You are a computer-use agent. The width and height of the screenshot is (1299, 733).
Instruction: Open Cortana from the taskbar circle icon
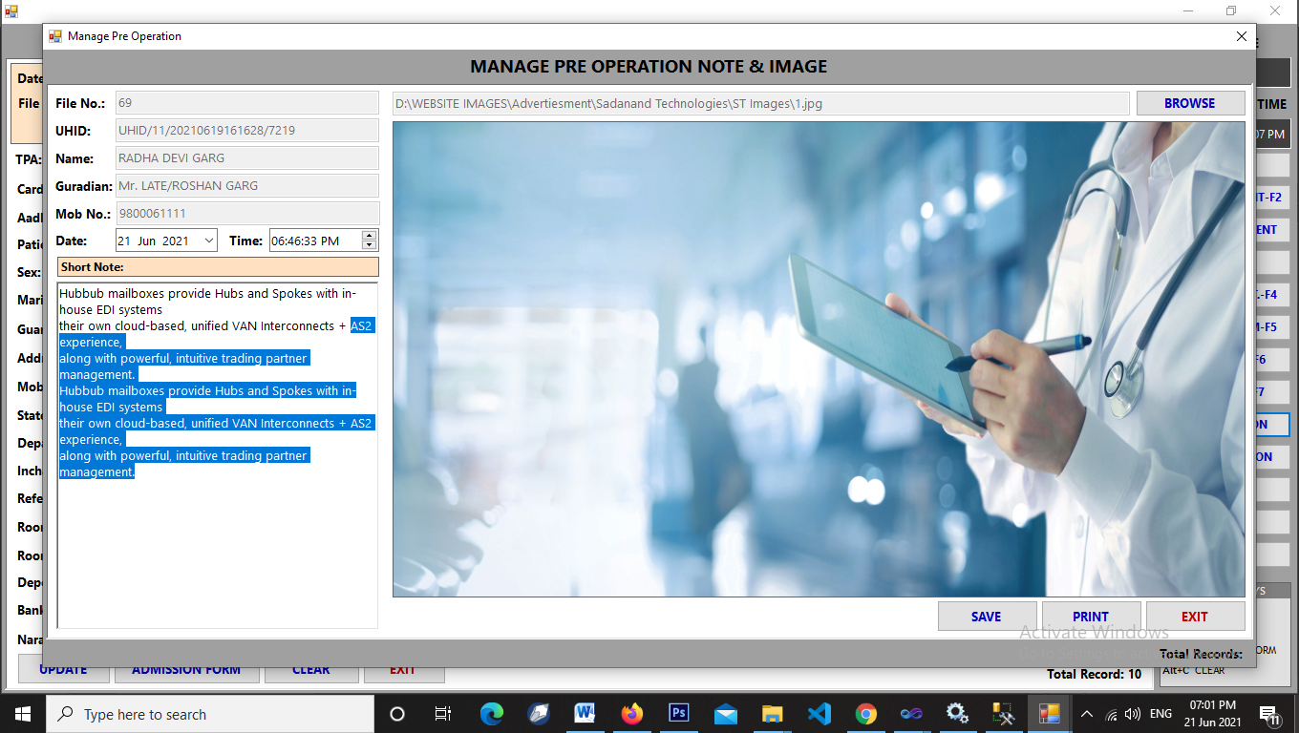coord(397,714)
